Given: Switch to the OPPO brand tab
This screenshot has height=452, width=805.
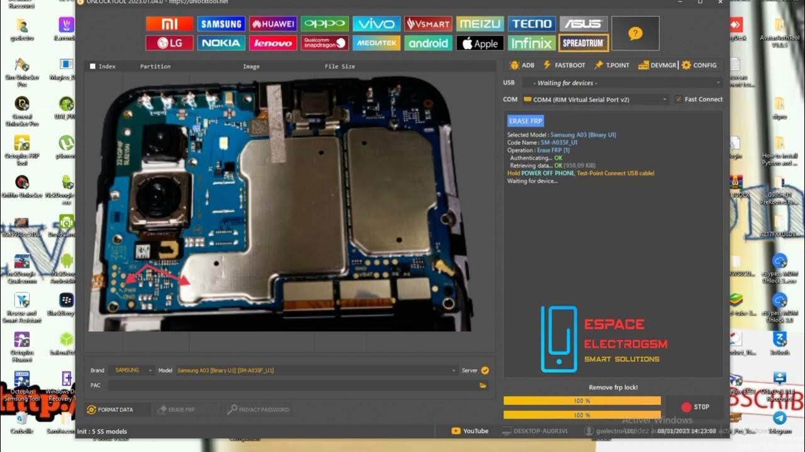Looking at the screenshot, I should [x=325, y=24].
